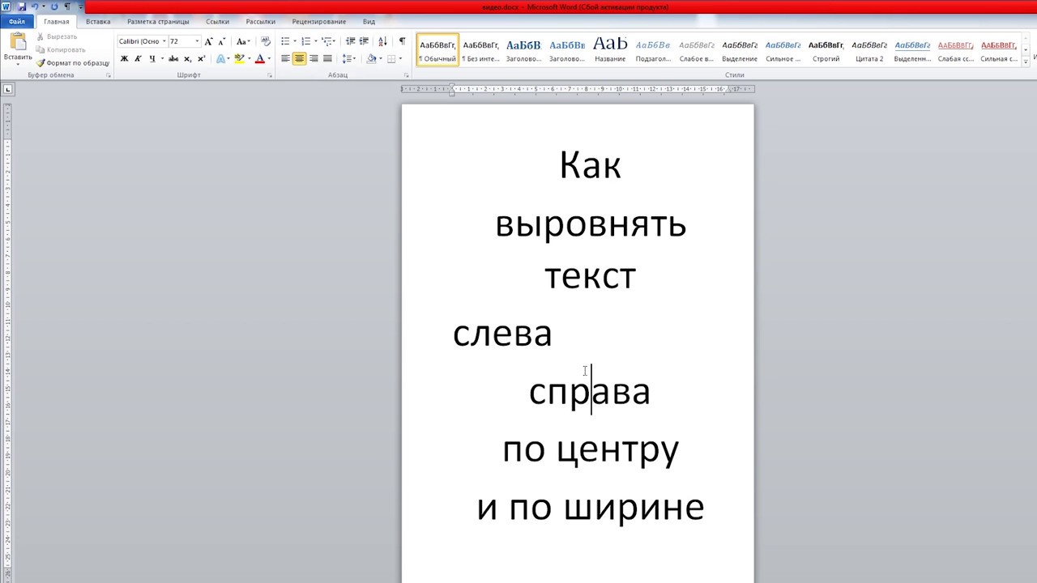This screenshot has width=1037, height=583.
Task: Toggle bold (Ж) formatting
Action: coord(124,58)
